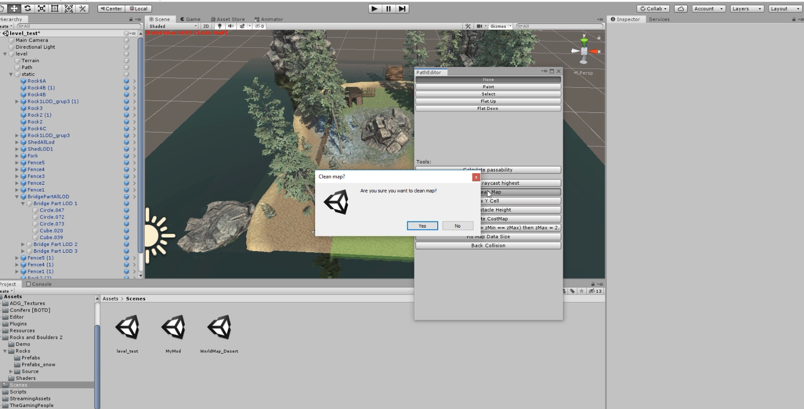The width and height of the screenshot is (804, 409).
Task: Toggle hidden objects visibility counter in Scene
Action: point(260,26)
